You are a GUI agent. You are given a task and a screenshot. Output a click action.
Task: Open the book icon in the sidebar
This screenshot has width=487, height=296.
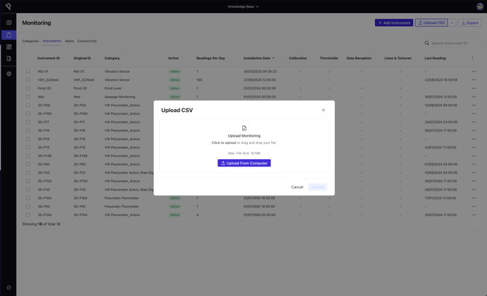pyautogui.click(x=9, y=23)
